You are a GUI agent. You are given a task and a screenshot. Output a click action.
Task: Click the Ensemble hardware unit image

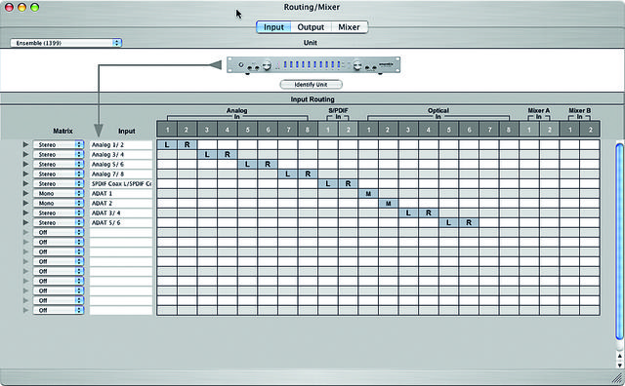tap(313, 65)
